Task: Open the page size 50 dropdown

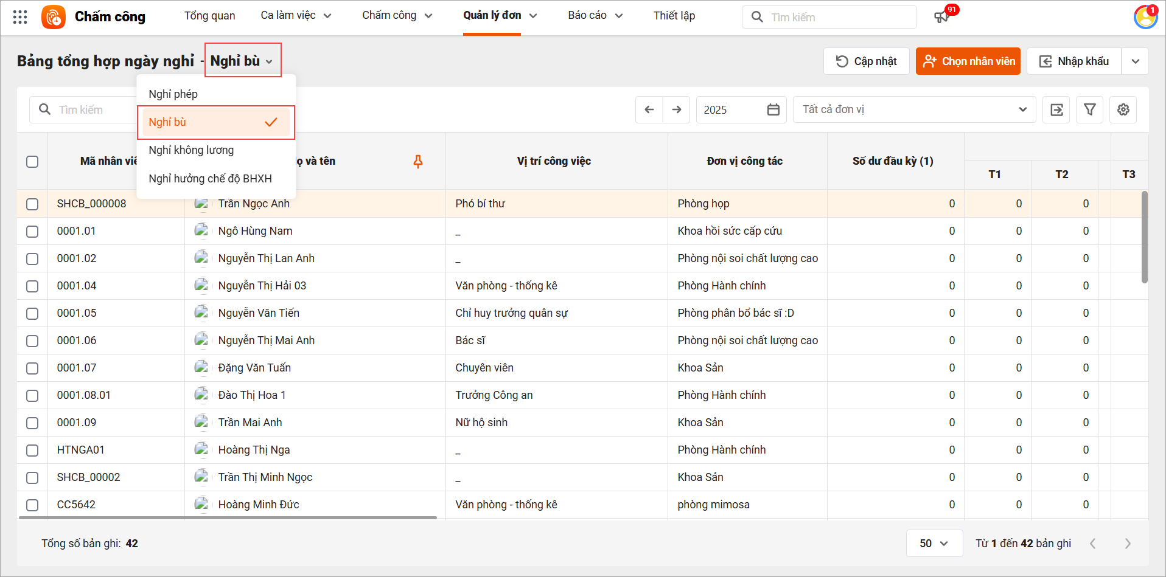Action: pos(934,544)
